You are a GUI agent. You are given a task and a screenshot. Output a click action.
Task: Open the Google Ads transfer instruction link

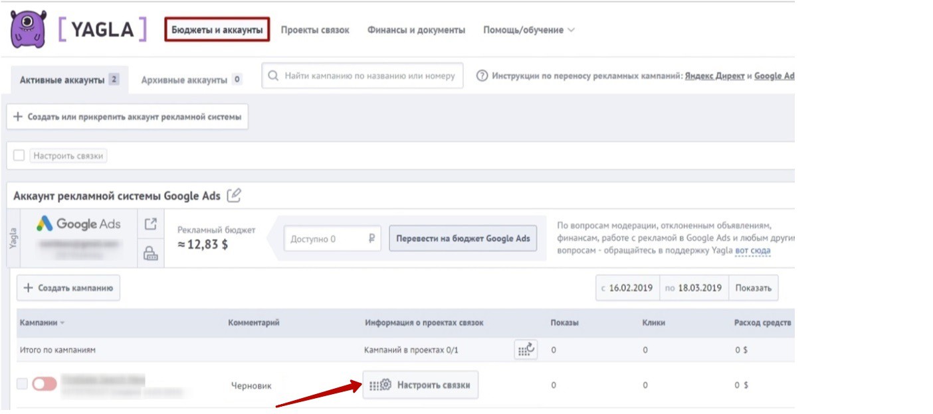(774, 76)
